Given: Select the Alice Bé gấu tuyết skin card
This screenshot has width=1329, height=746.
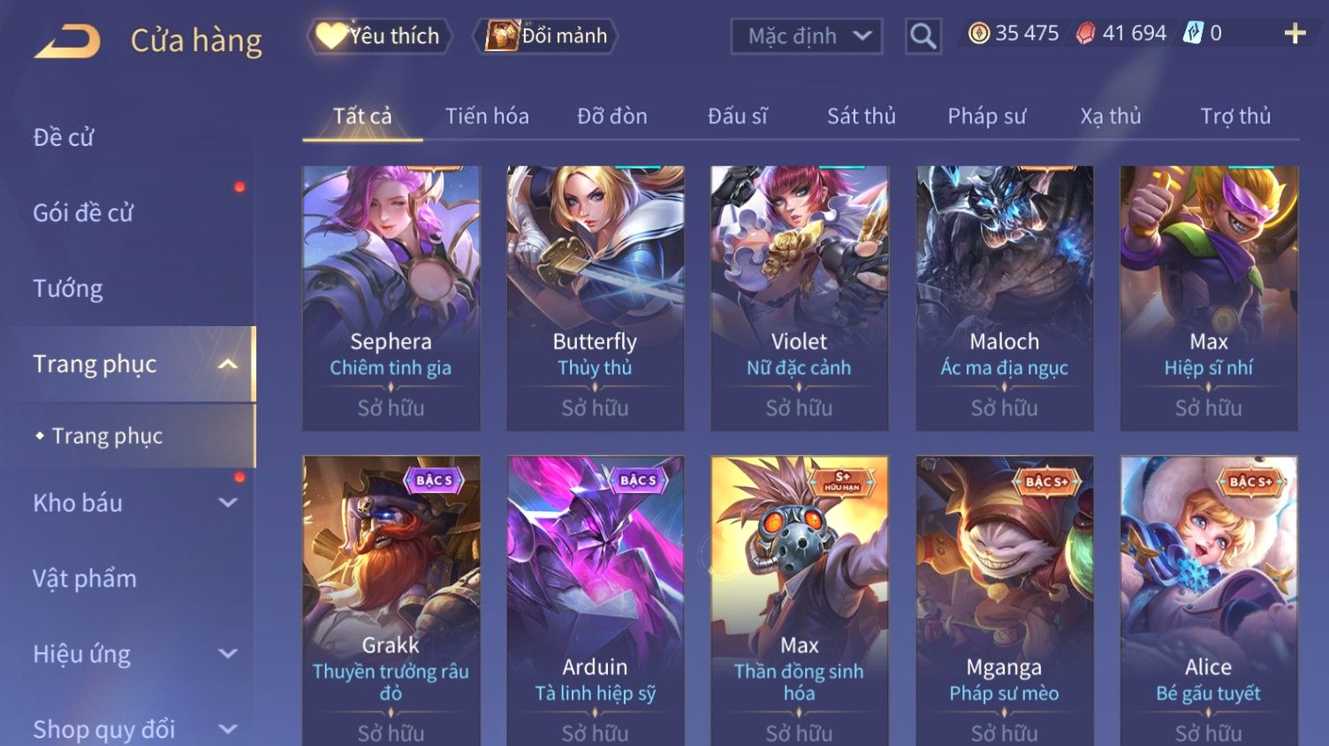Looking at the screenshot, I should [x=1208, y=601].
